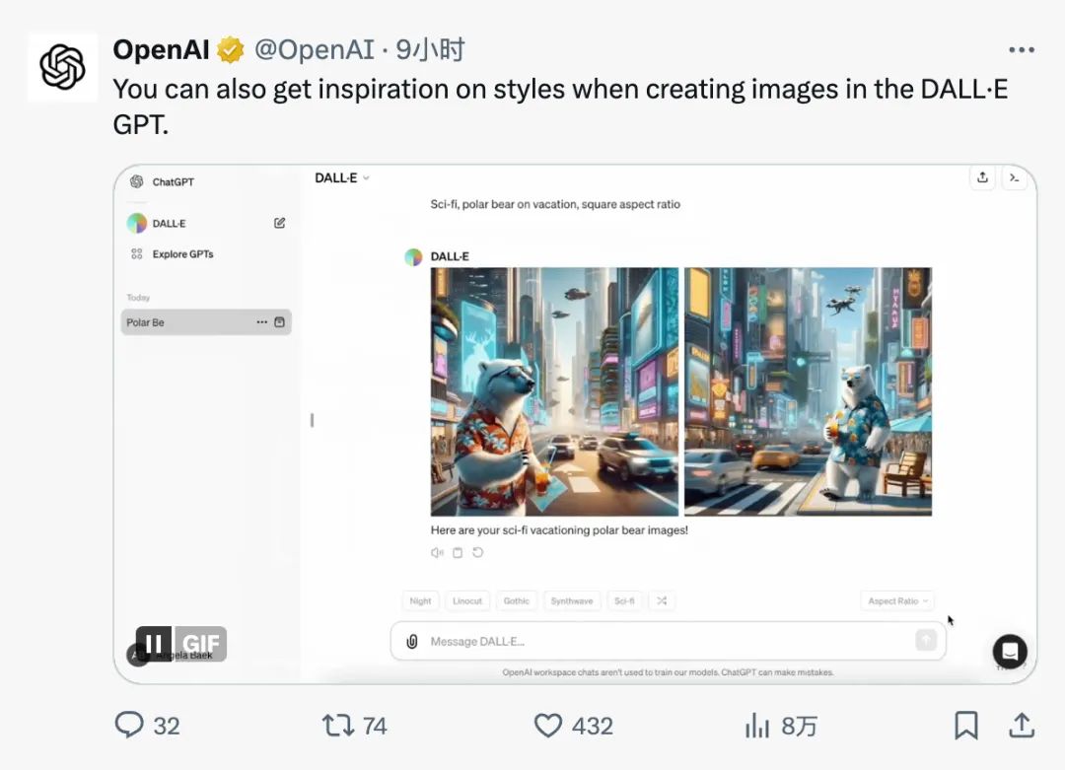The width and height of the screenshot is (1065, 770).
Task: Click the shuffle styles icon
Action: (x=662, y=600)
